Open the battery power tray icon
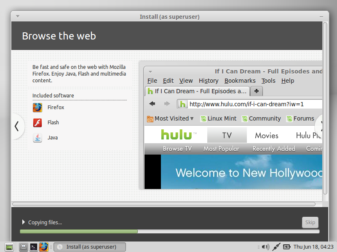The image size is (337, 252). [x=287, y=247]
